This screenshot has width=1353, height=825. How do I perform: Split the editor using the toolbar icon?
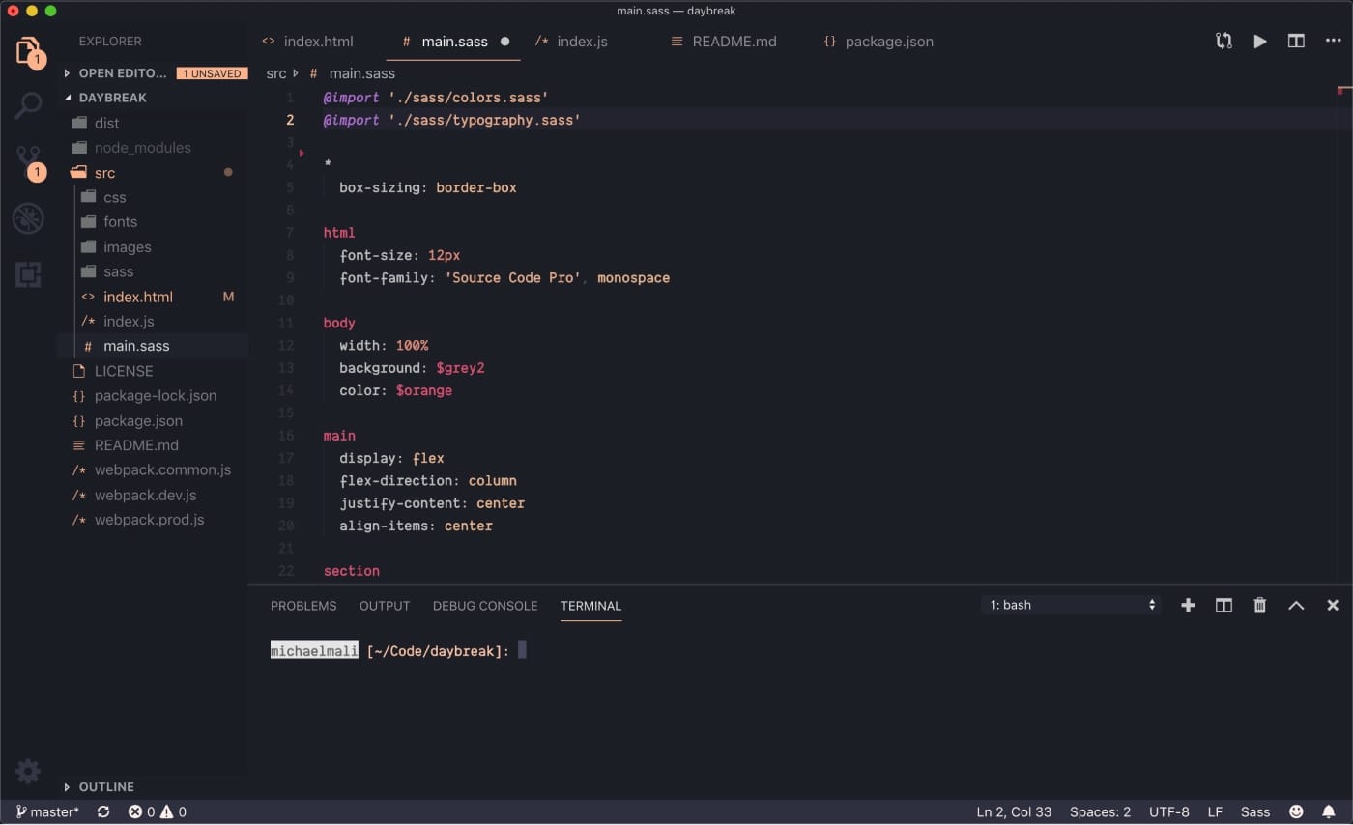pyautogui.click(x=1296, y=42)
